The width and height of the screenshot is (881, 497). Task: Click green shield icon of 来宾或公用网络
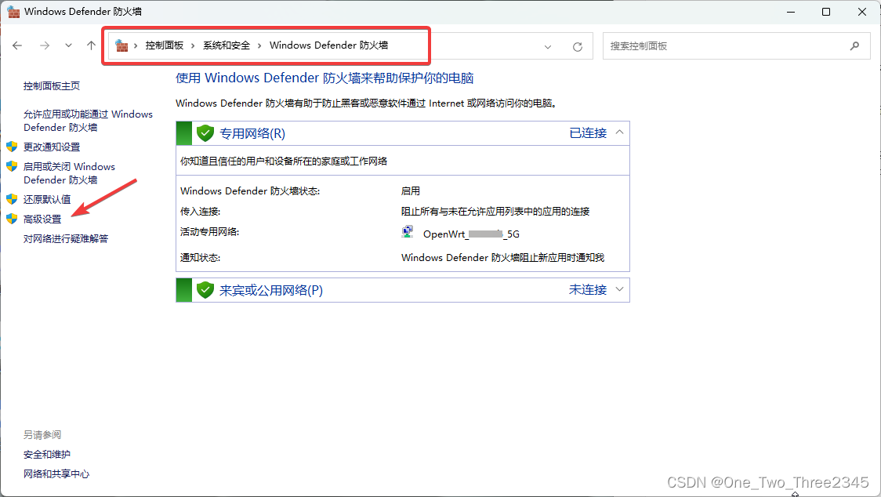[x=205, y=290]
